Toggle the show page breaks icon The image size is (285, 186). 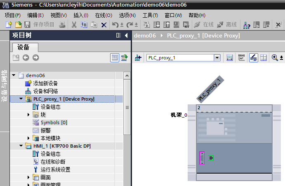[264, 58]
